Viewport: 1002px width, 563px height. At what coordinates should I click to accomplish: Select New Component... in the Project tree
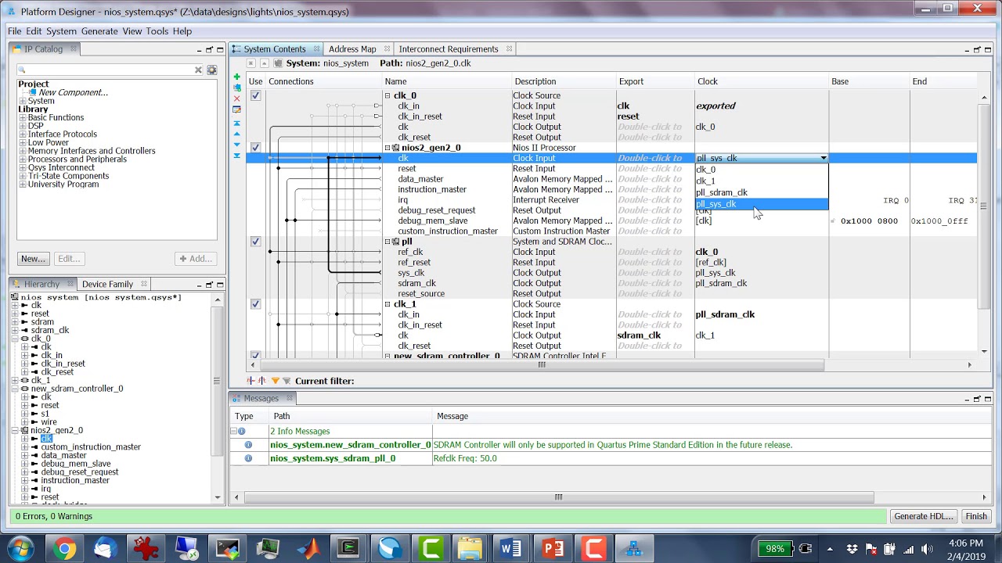[x=74, y=92]
